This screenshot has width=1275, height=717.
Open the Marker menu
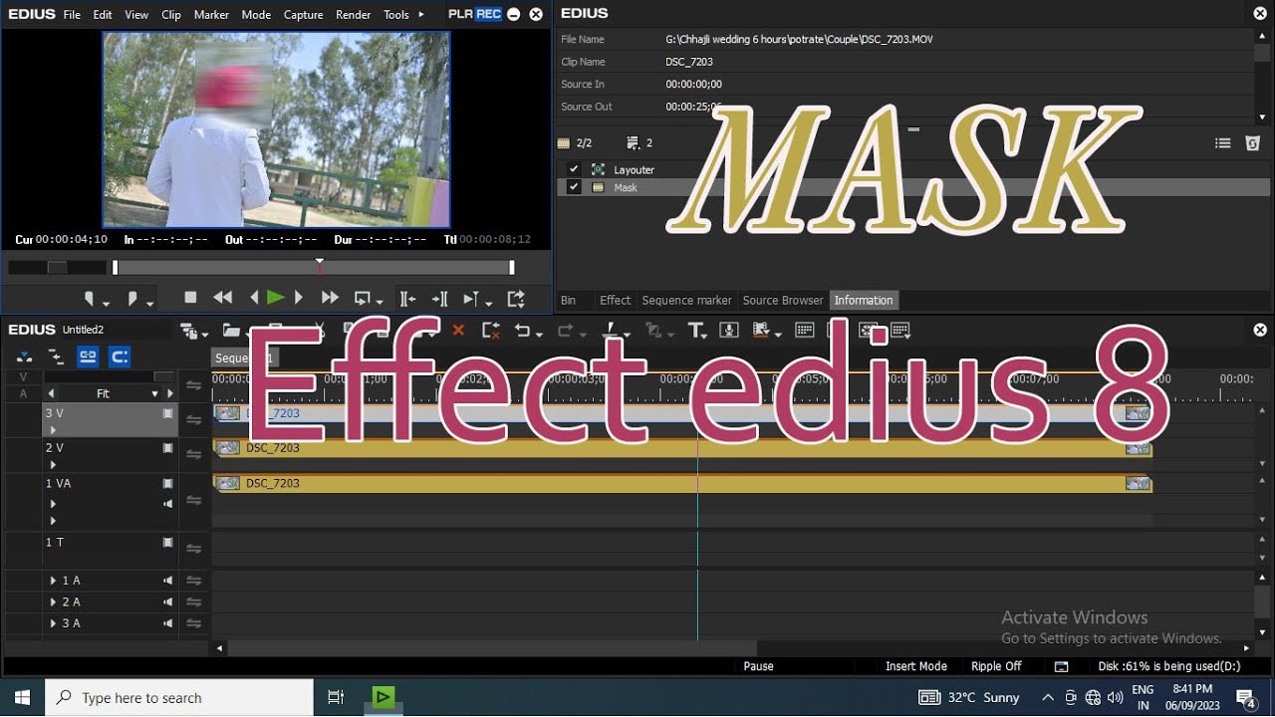pyautogui.click(x=211, y=15)
